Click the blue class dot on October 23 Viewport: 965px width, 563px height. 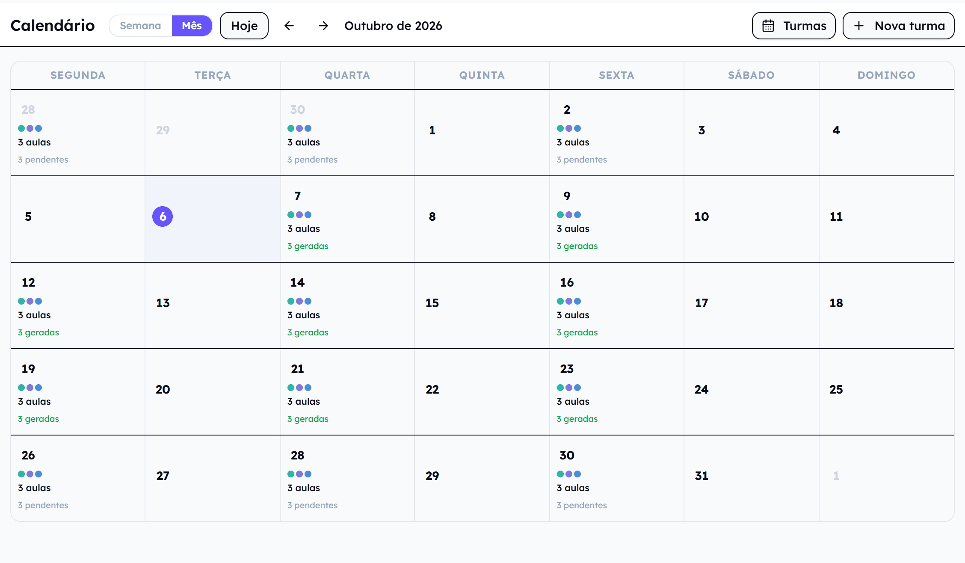577,388
